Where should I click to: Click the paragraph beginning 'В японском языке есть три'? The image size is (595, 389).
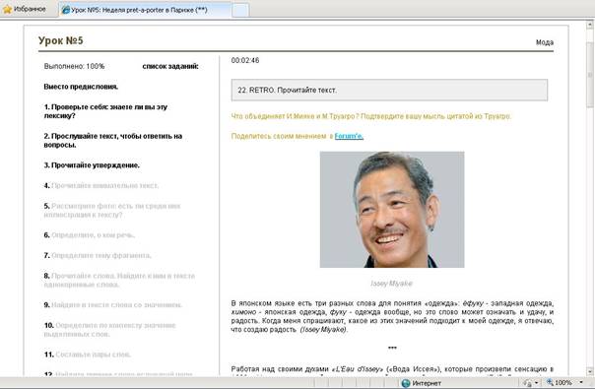point(392,316)
